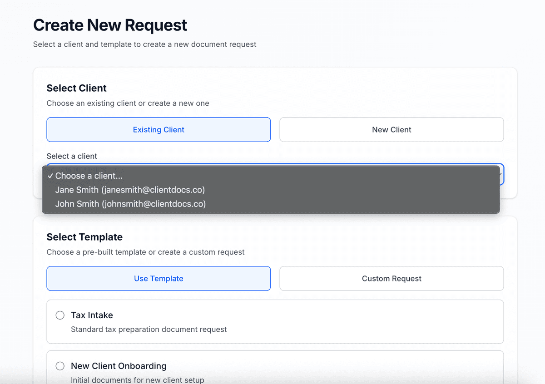Click the New Client Onboarding template card
The height and width of the screenshot is (384, 545).
(275, 368)
